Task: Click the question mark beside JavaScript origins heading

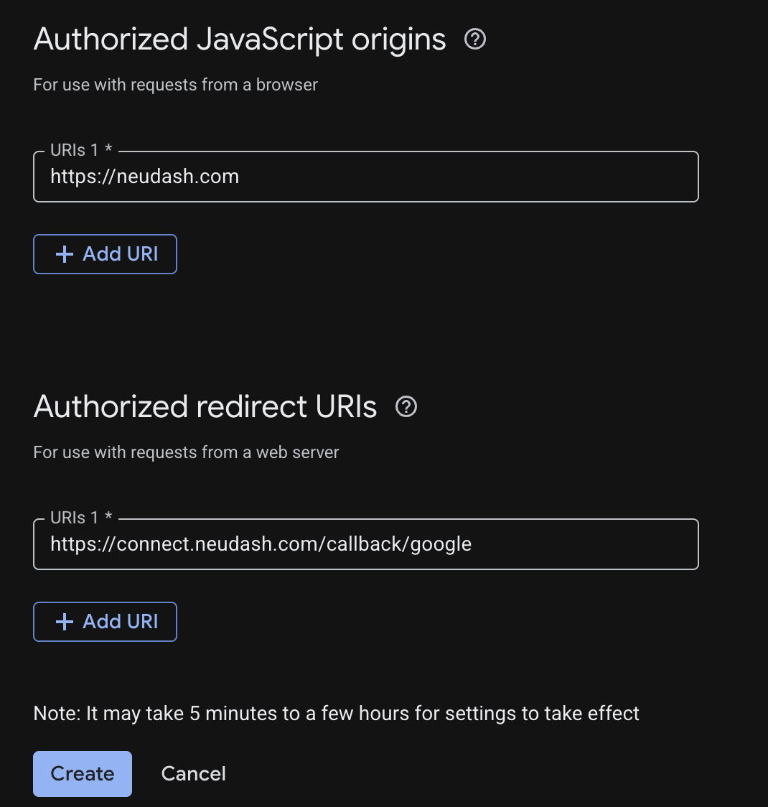Action: tap(474, 40)
